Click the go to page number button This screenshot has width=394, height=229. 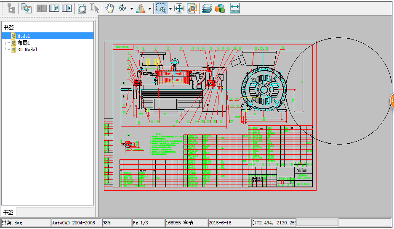pyautogui.click(x=54, y=8)
